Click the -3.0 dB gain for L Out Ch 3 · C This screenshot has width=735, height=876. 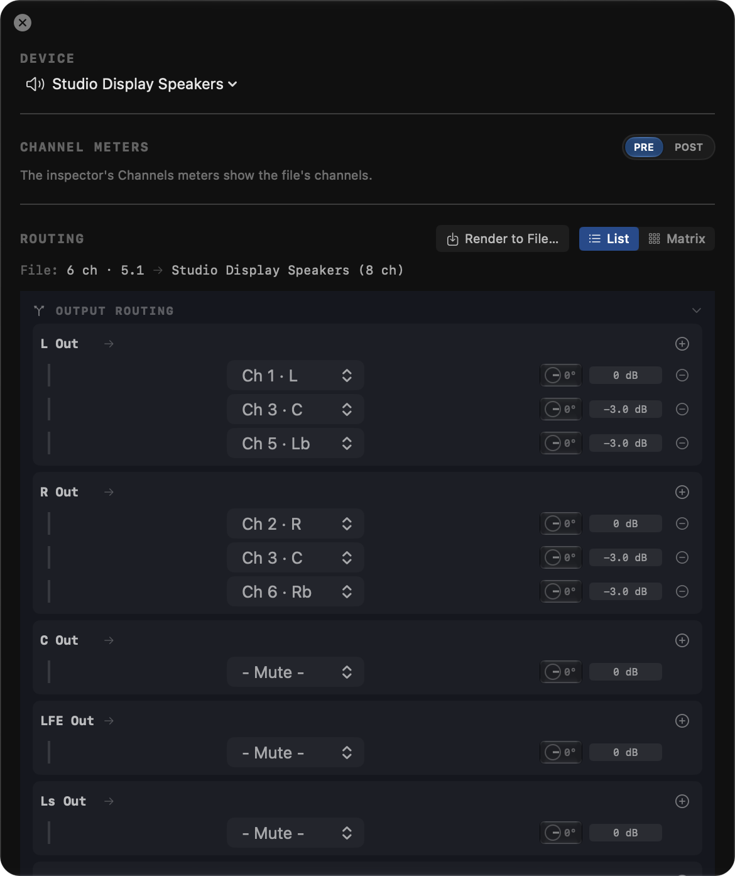[x=626, y=409]
